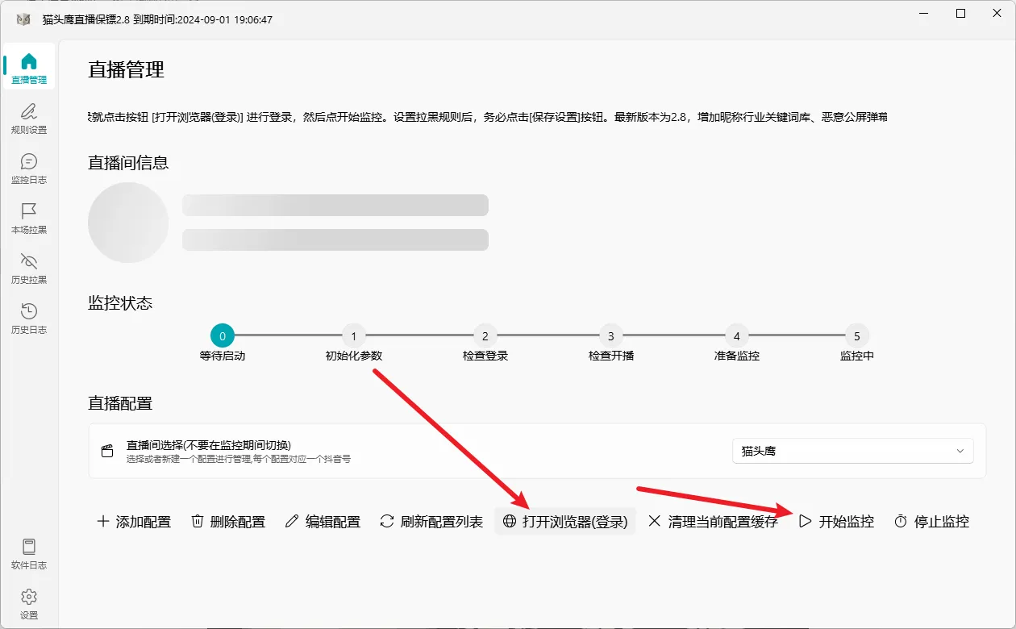Stop monitoring with 停止监控

(x=931, y=522)
